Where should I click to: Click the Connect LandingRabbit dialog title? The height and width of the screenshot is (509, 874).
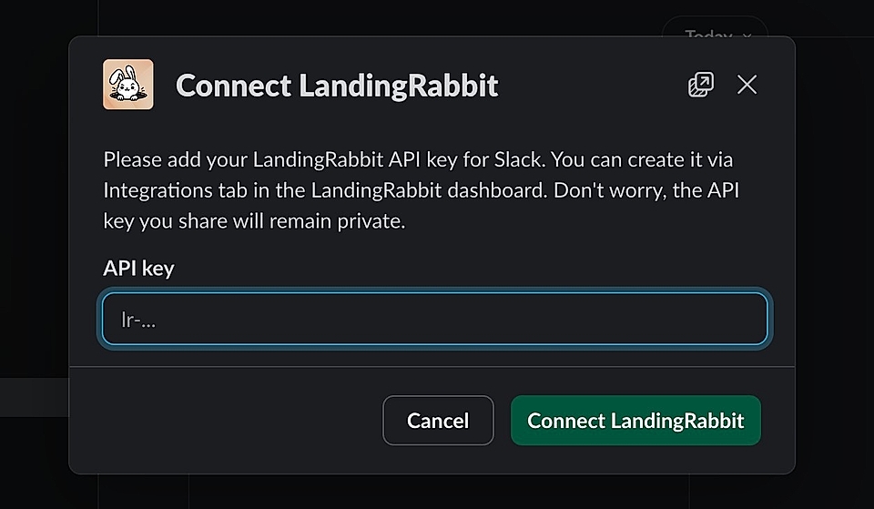pos(337,86)
